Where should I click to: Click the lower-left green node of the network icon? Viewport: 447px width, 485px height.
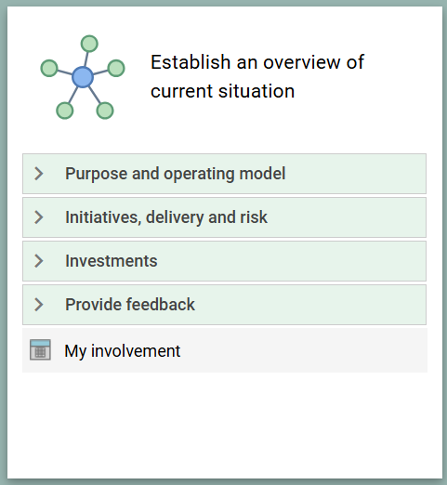[65, 111]
